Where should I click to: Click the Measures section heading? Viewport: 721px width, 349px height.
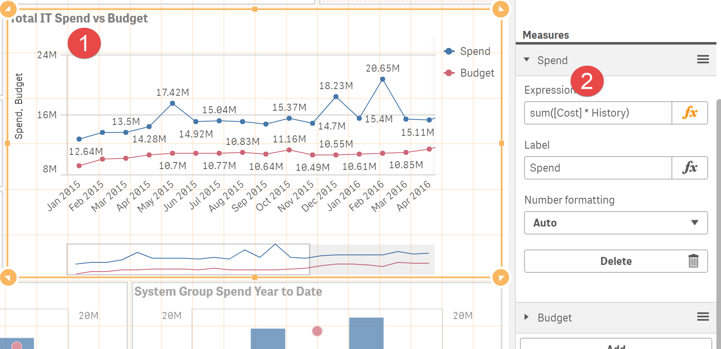pos(546,35)
